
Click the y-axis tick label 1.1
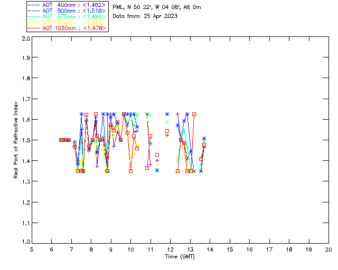tap(26, 223)
